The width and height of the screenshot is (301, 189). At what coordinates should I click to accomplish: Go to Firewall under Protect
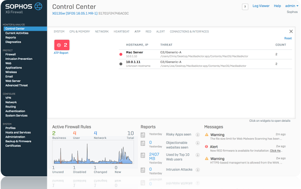(x=11, y=55)
